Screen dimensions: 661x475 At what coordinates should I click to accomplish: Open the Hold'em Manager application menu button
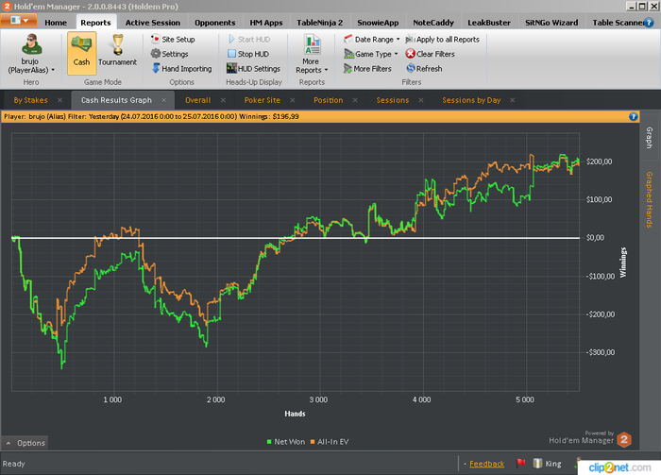point(19,20)
